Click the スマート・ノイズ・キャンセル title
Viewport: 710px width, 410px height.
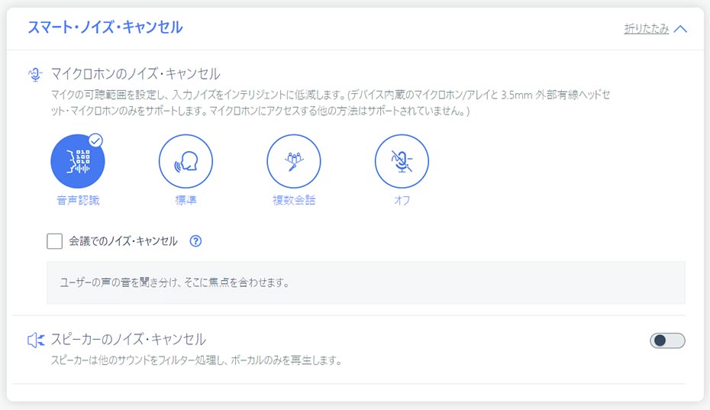[x=105, y=27]
